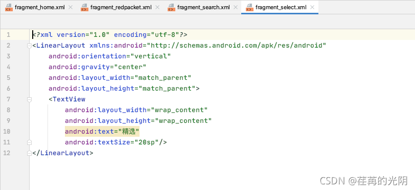Click line number 10 in the gutter
The image size is (415, 190).
pyautogui.click(x=7, y=132)
